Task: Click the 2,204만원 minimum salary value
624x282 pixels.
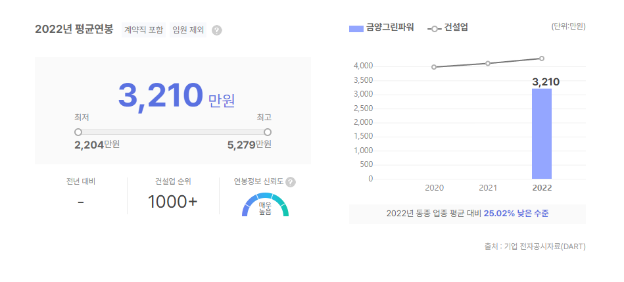Action: point(97,145)
